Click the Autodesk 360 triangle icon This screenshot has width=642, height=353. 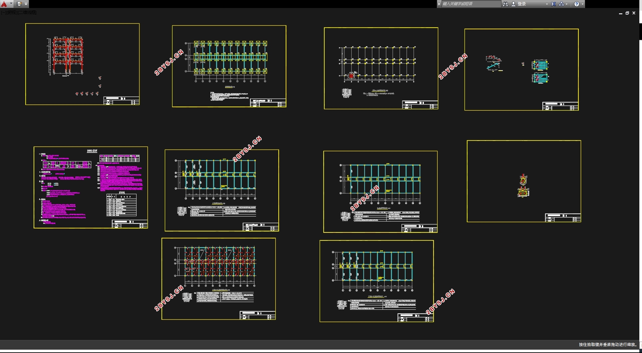coord(561,4)
